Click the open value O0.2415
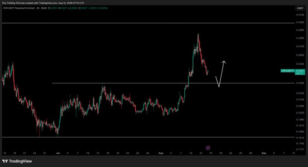 pos(53,8)
